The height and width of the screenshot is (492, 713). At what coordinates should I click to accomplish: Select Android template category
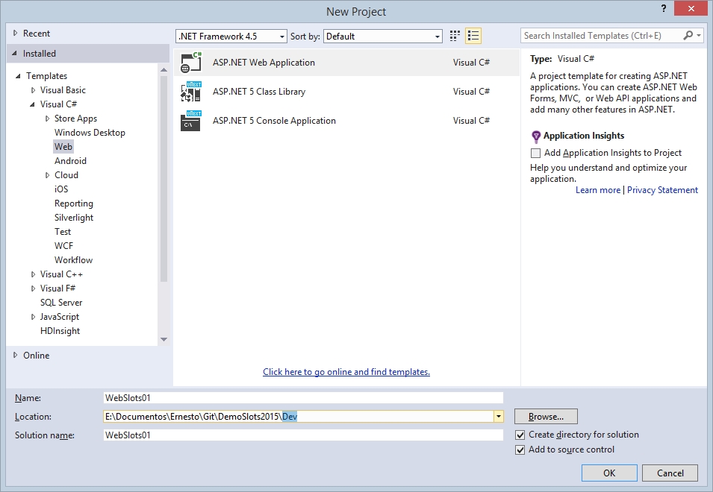(x=70, y=161)
